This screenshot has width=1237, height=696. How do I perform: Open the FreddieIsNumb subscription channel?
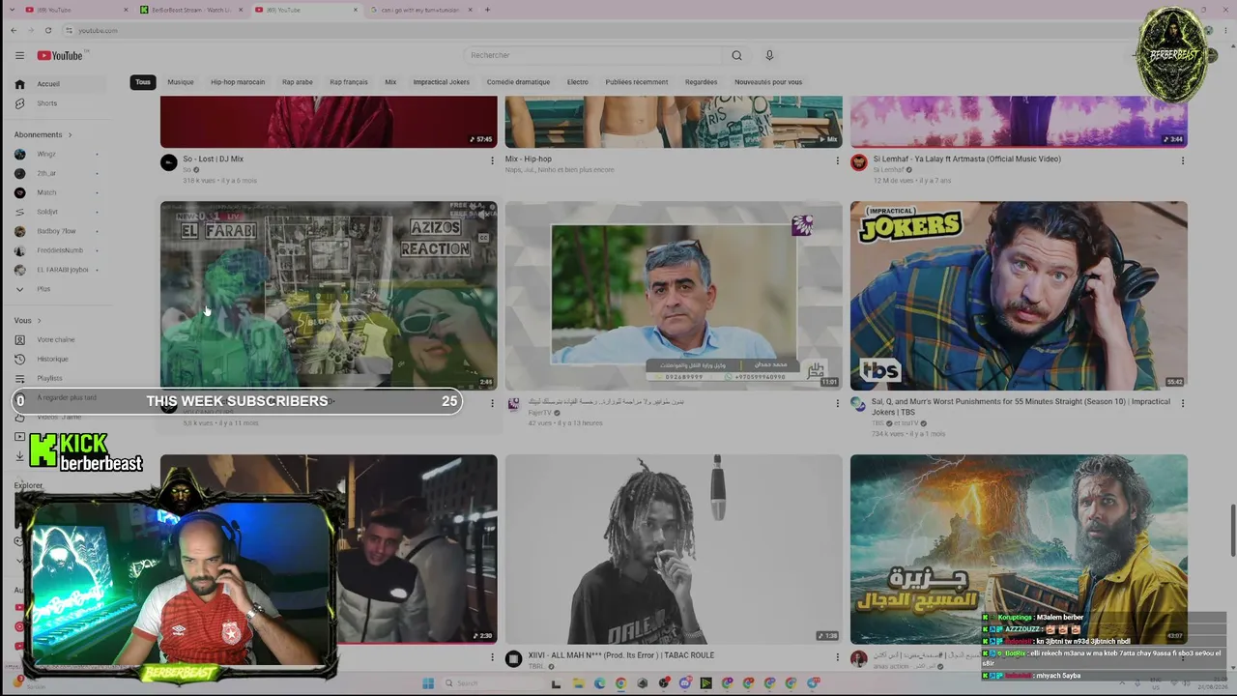(60, 250)
